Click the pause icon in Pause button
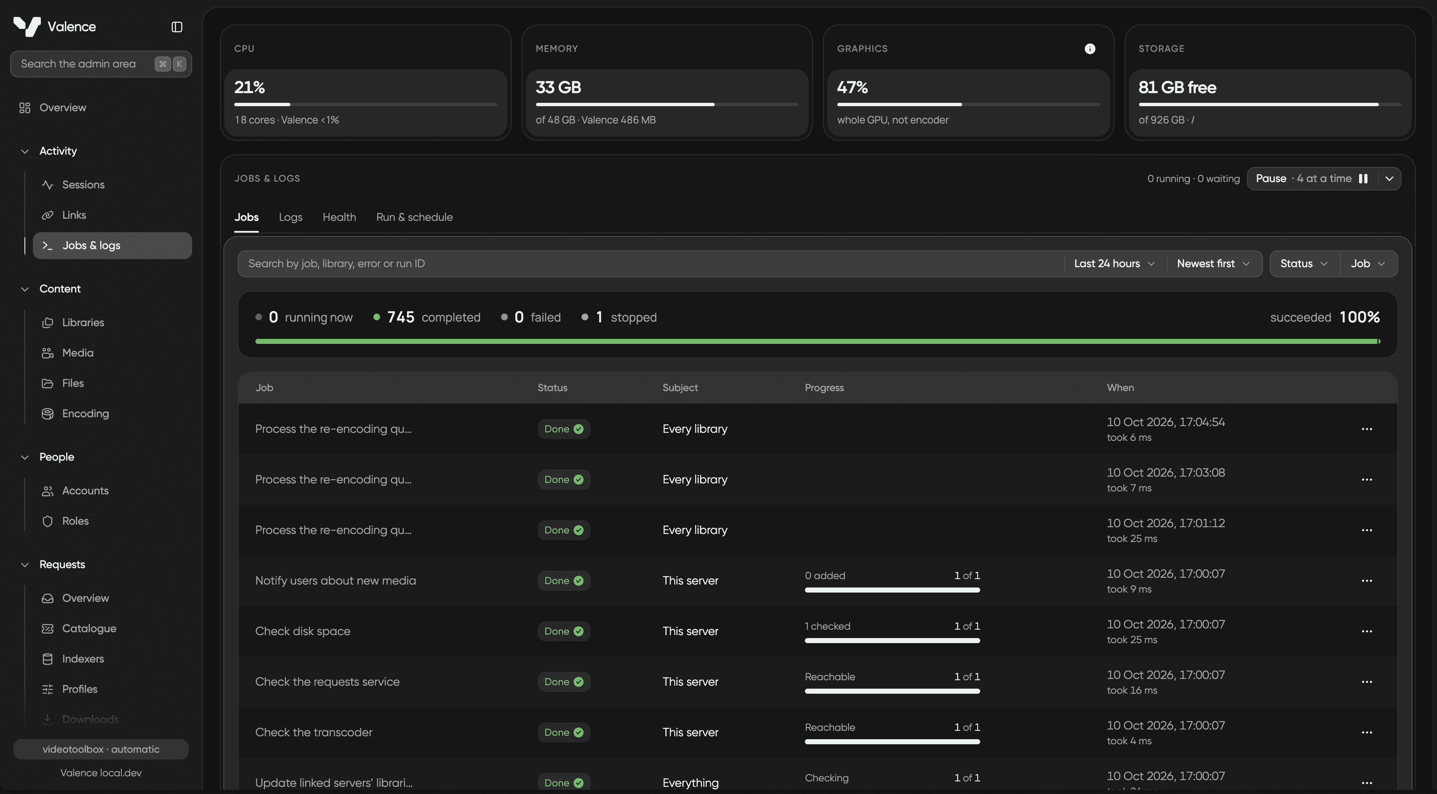 click(1363, 179)
